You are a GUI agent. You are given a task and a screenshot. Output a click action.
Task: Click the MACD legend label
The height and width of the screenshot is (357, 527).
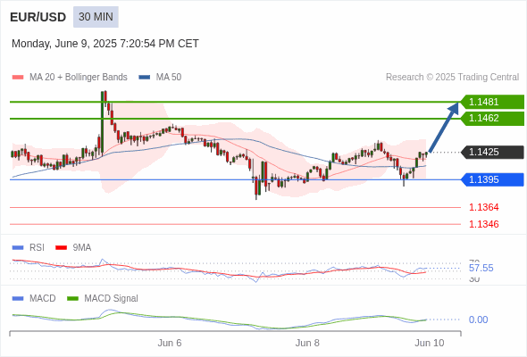coord(43,299)
